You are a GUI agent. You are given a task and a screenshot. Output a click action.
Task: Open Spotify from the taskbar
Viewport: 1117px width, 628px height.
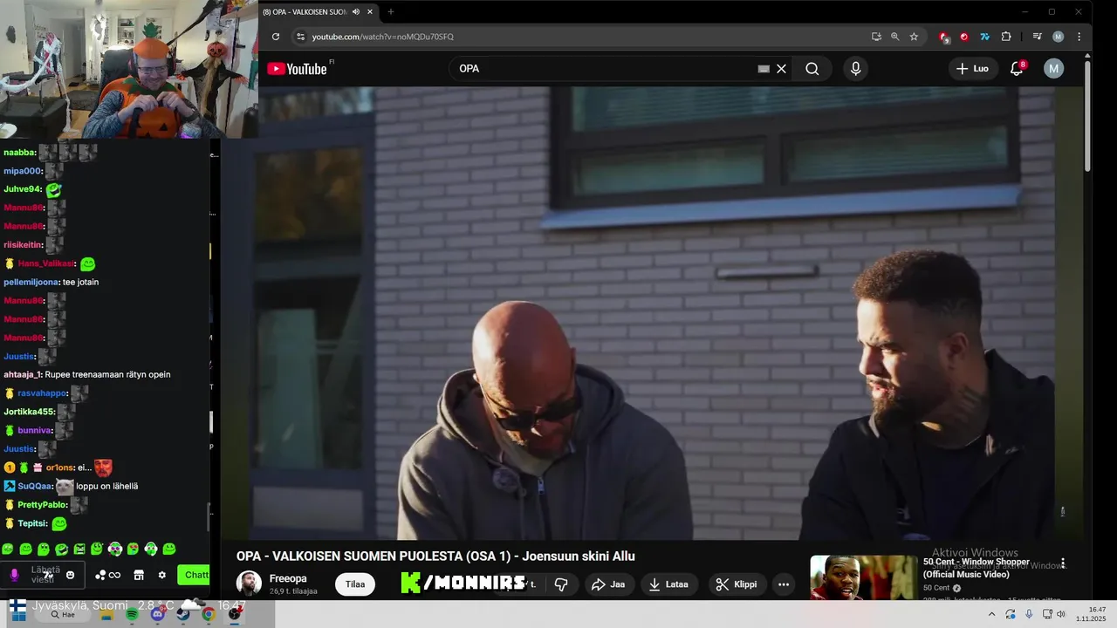[132, 614]
